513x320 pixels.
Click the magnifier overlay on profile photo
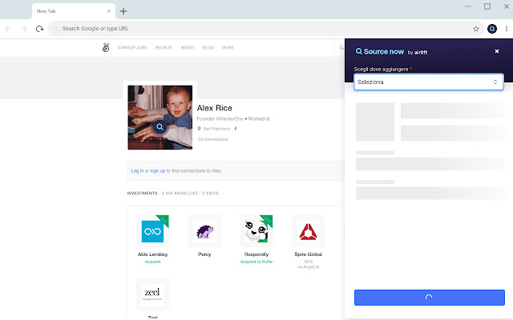[x=160, y=126]
